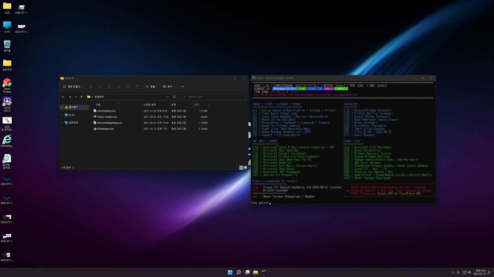Screen dimensions: 494x277
Task: Select 내 PC in navigation pane
Action: tap(72, 115)
